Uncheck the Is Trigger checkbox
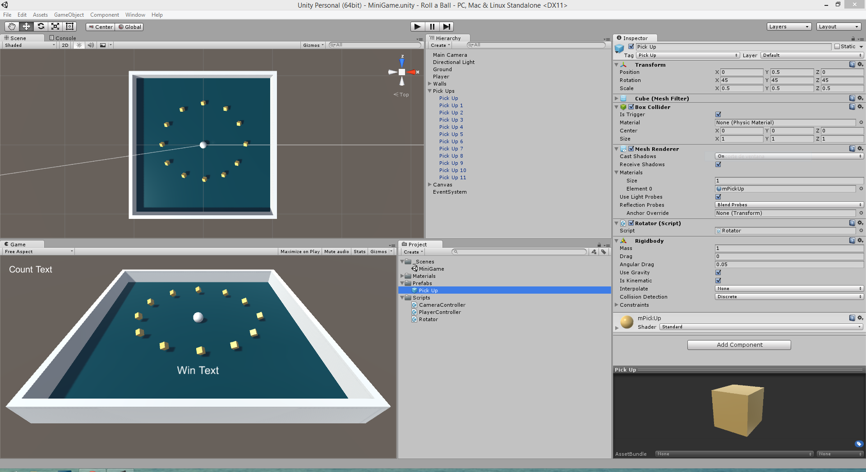 tap(718, 114)
